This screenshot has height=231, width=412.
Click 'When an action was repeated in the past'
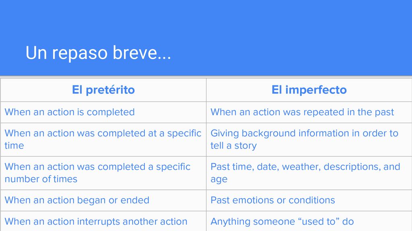pyautogui.click(x=309, y=112)
